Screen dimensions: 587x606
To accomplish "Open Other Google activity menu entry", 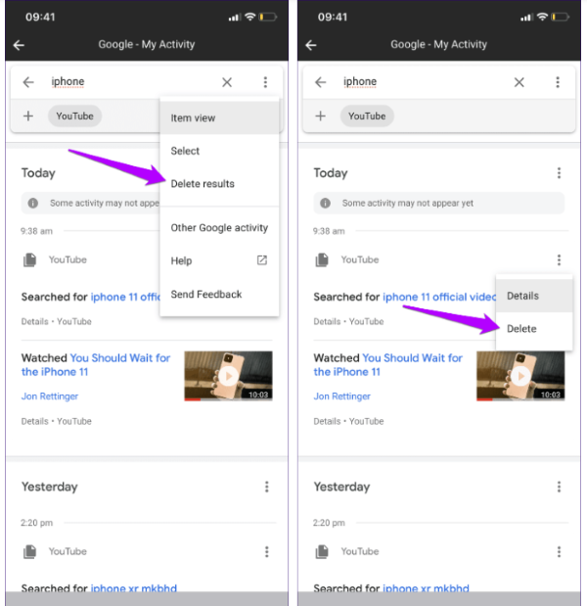I will pos(219,228).
